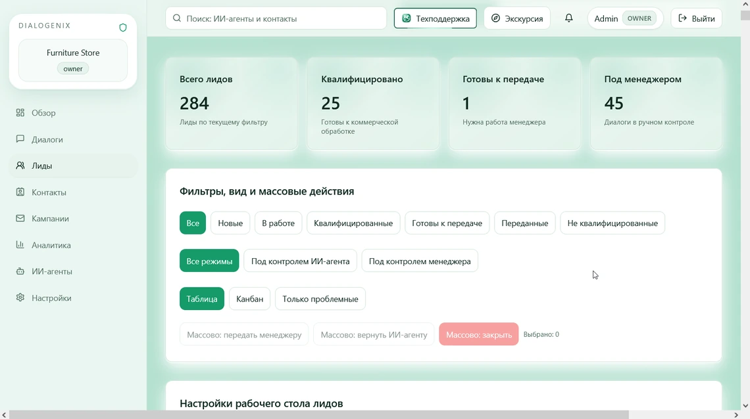Open the Лиды section

point(73,165)
